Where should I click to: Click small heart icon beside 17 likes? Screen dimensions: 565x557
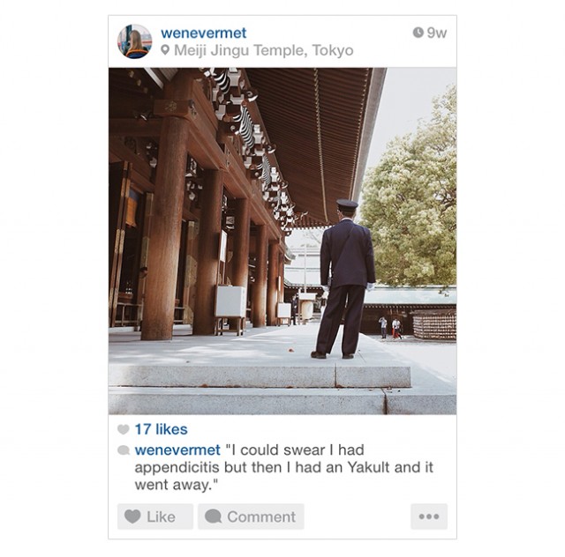point(124,429)
